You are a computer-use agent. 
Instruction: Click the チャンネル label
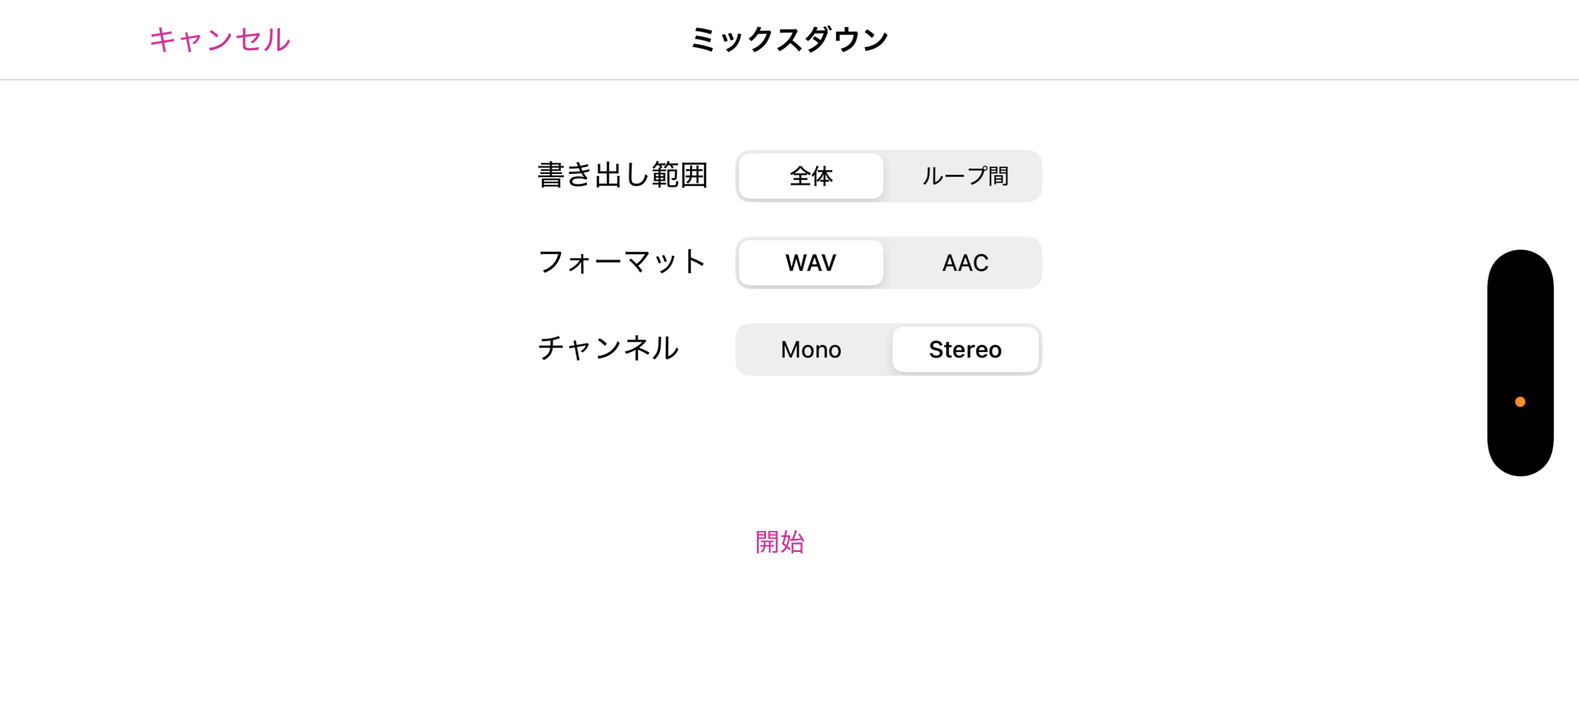[608, 349]
